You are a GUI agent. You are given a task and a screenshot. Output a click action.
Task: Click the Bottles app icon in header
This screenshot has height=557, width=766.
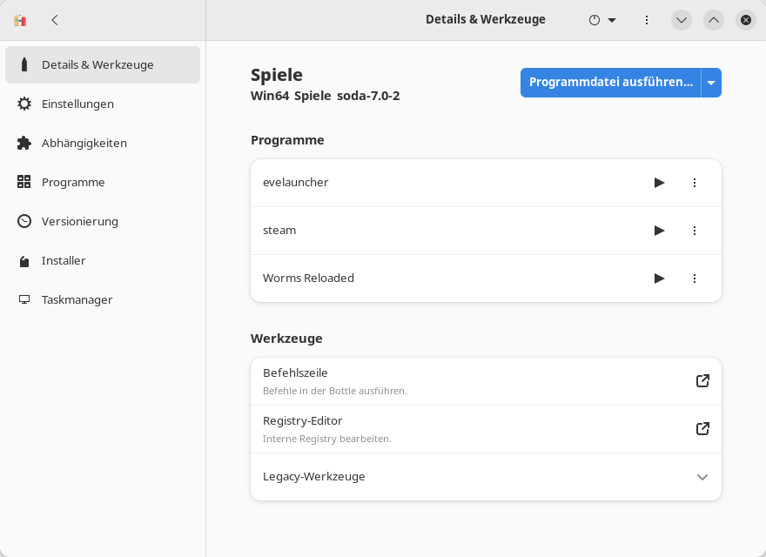click(x=20, y=20)
